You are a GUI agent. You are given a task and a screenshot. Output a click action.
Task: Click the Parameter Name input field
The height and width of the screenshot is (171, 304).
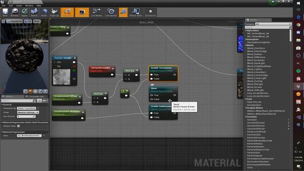[27, 108]
